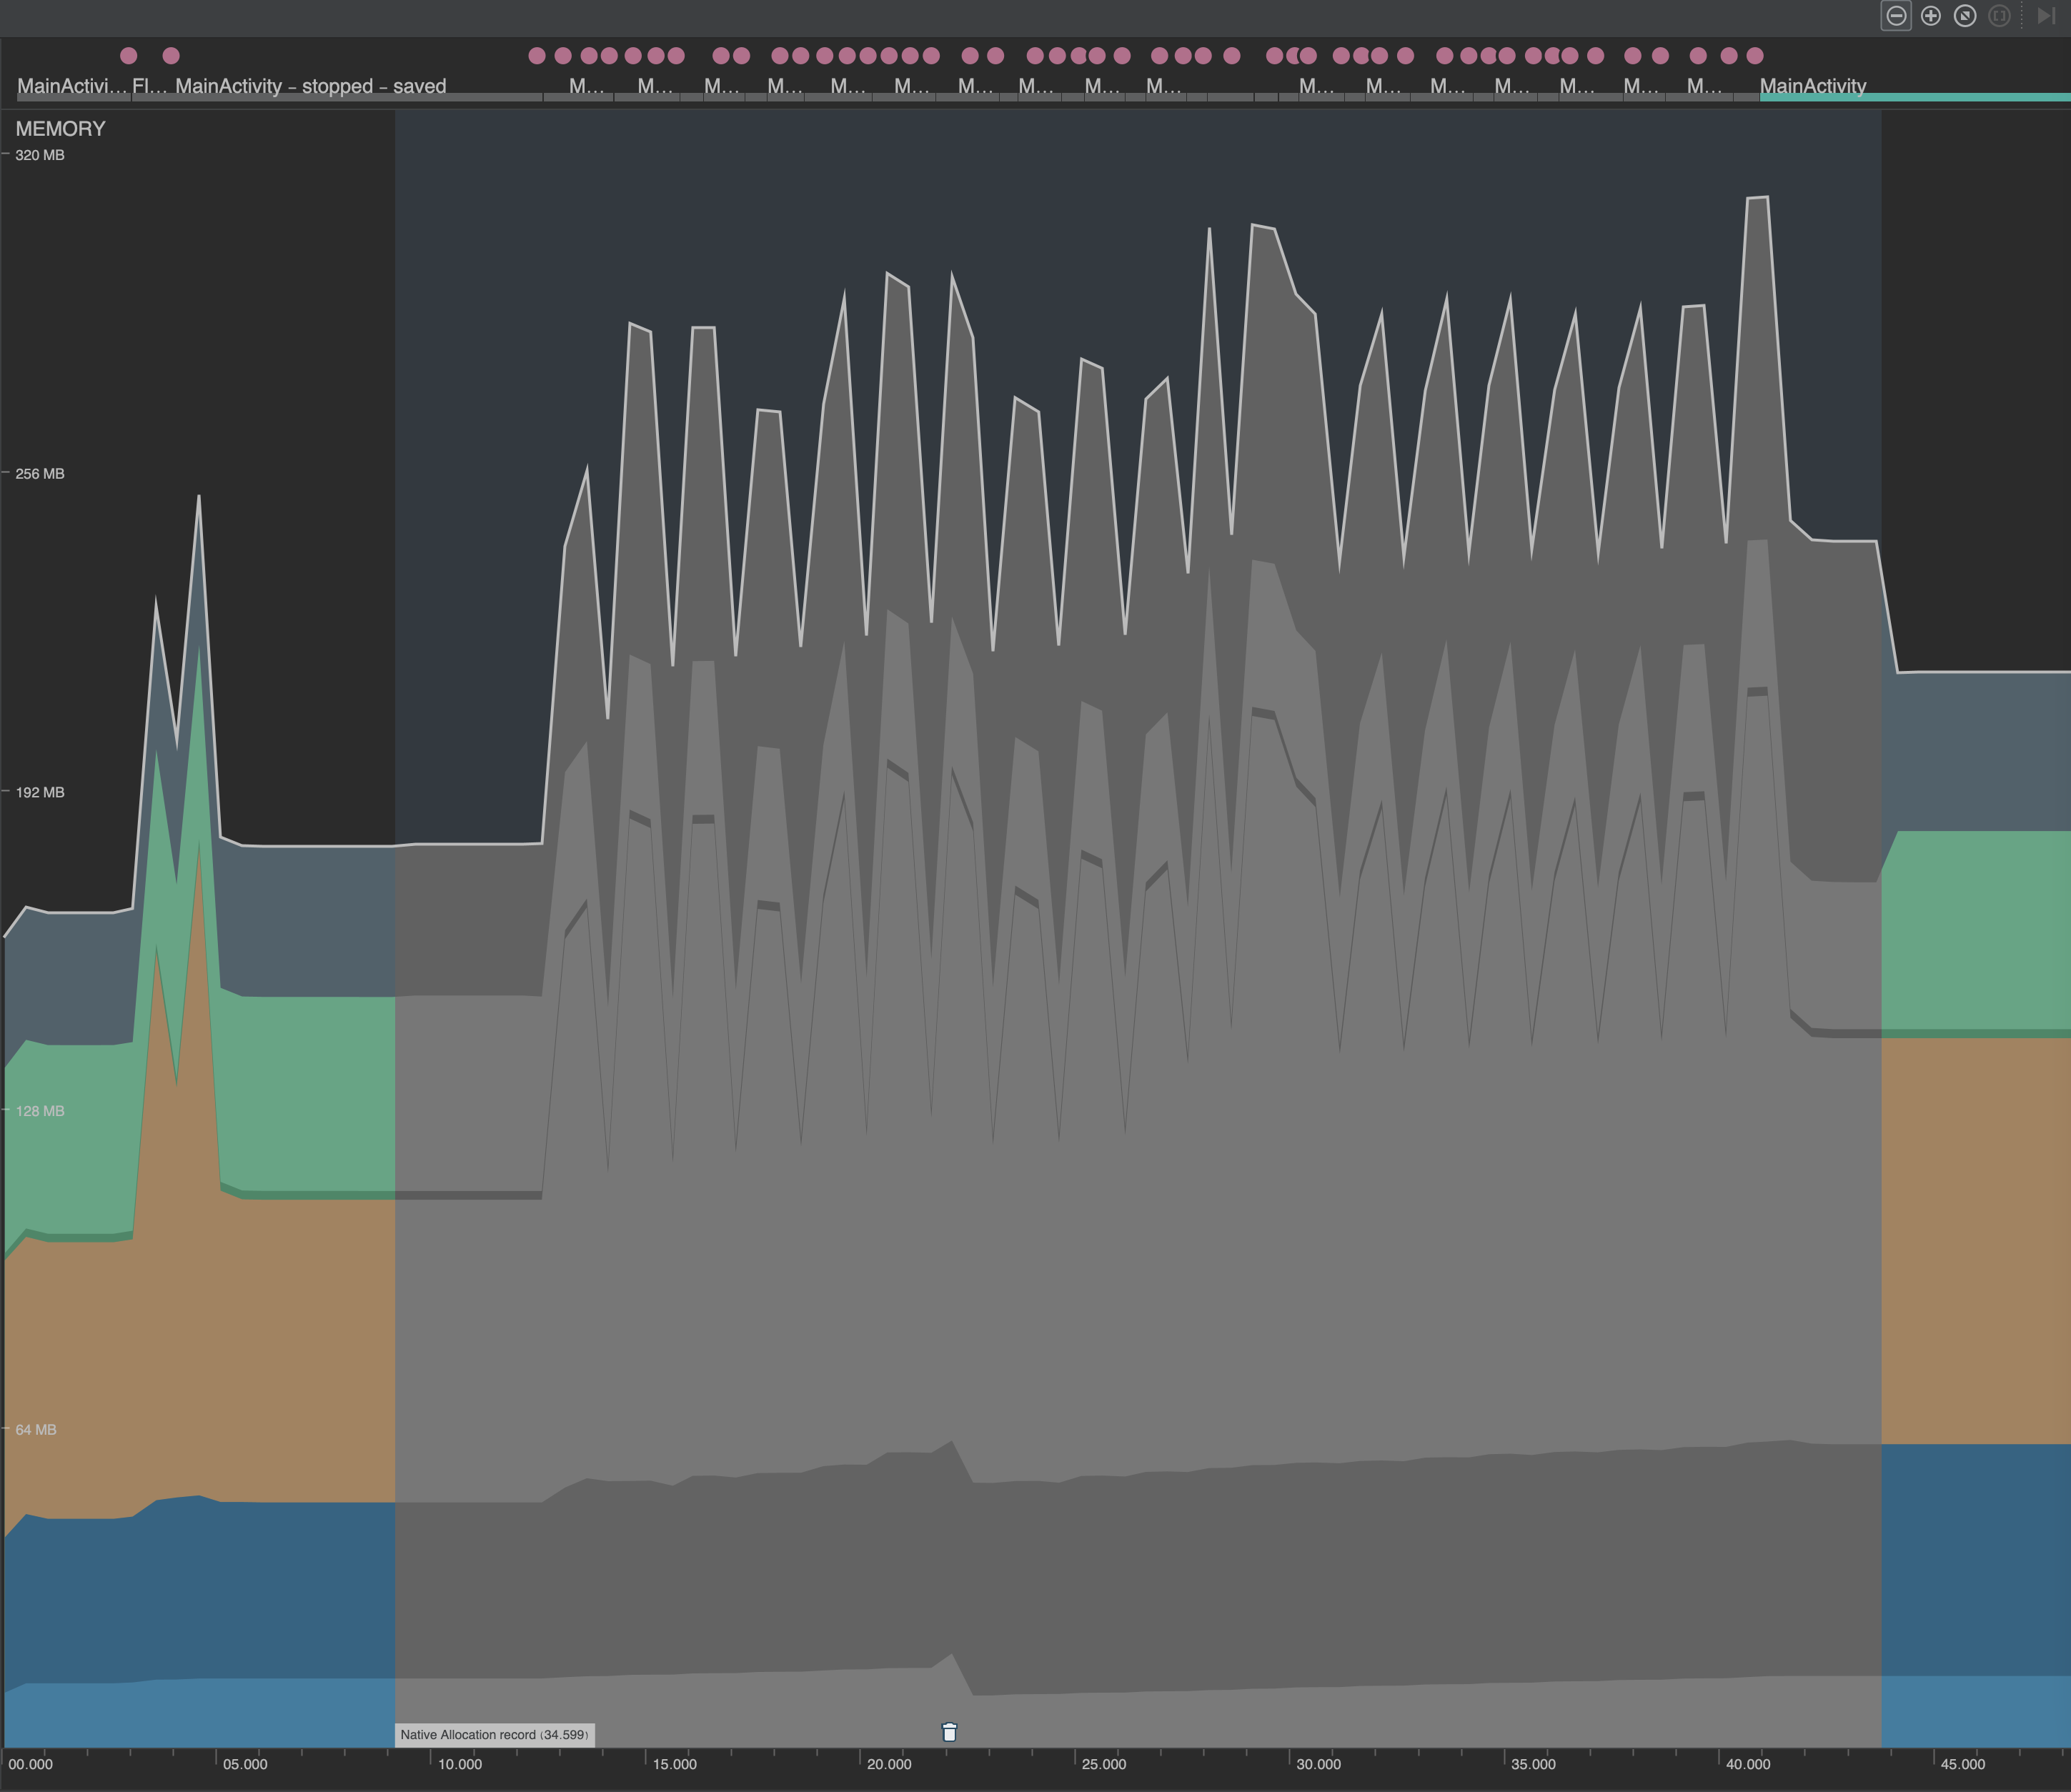2071x1792 pixels.
Task: Click the zoom in icon
Action: (x=1931, y=17)
